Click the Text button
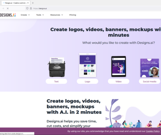The width and height of the screenshot is (161, 135). click(56, 81)
